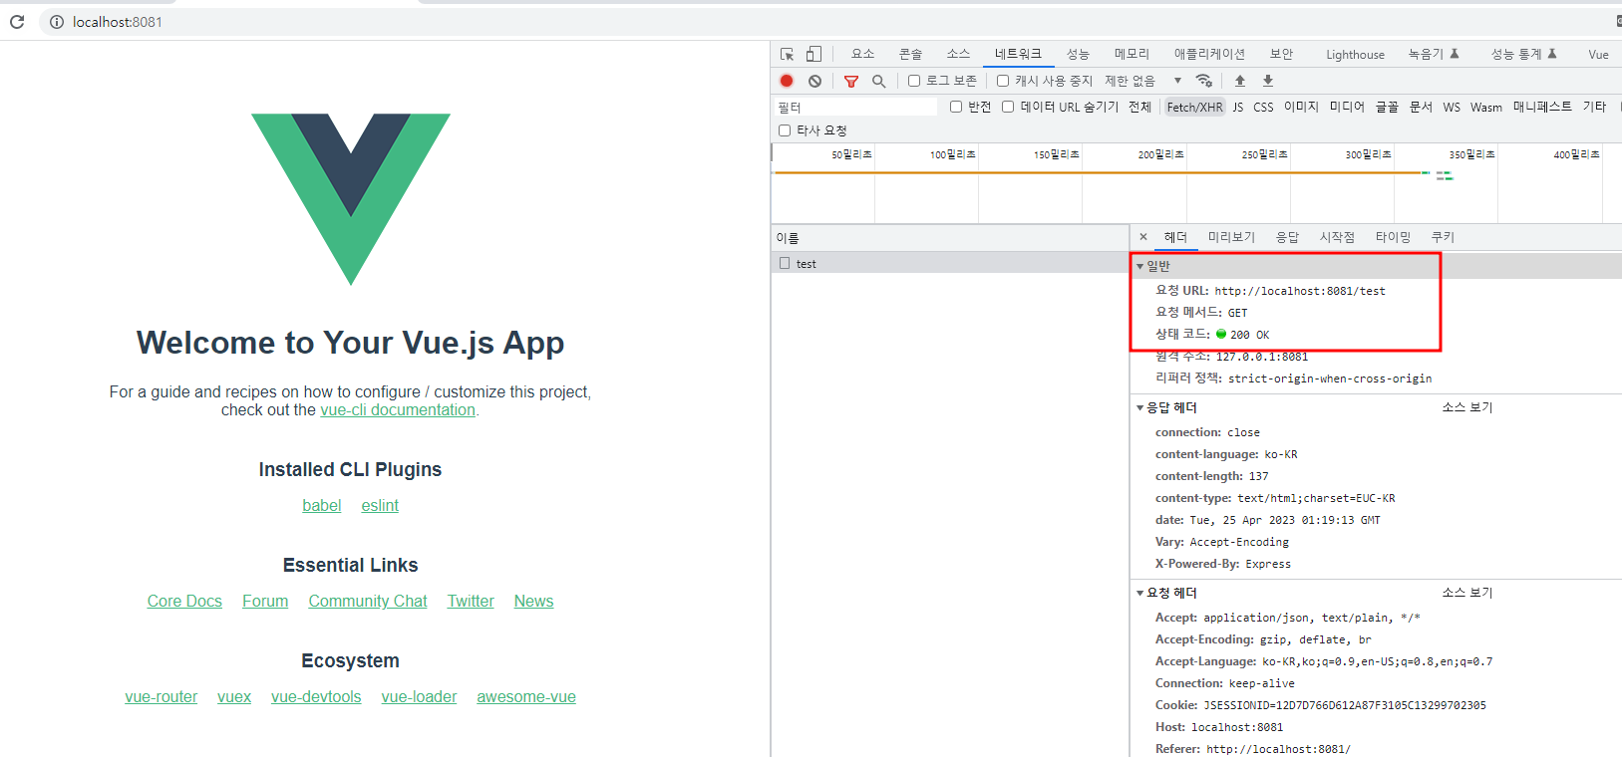
Task: Select the Fetch/XHR request type filter
Action: 1194,107
